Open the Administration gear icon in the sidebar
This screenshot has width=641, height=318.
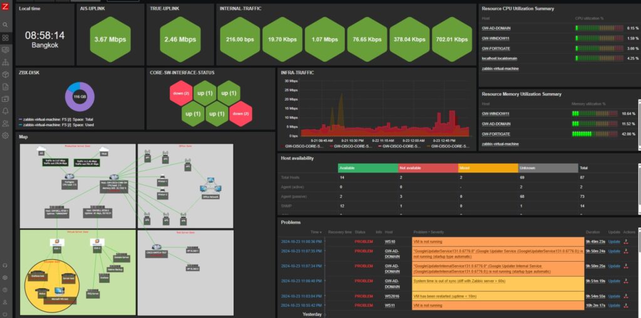5,136
